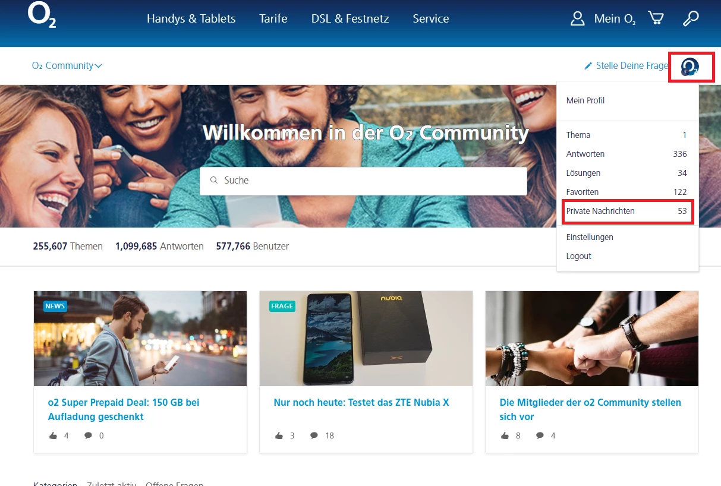Click the user avatar icon
The height and width of the screenshot is (486, 721).
coord(690,67)
